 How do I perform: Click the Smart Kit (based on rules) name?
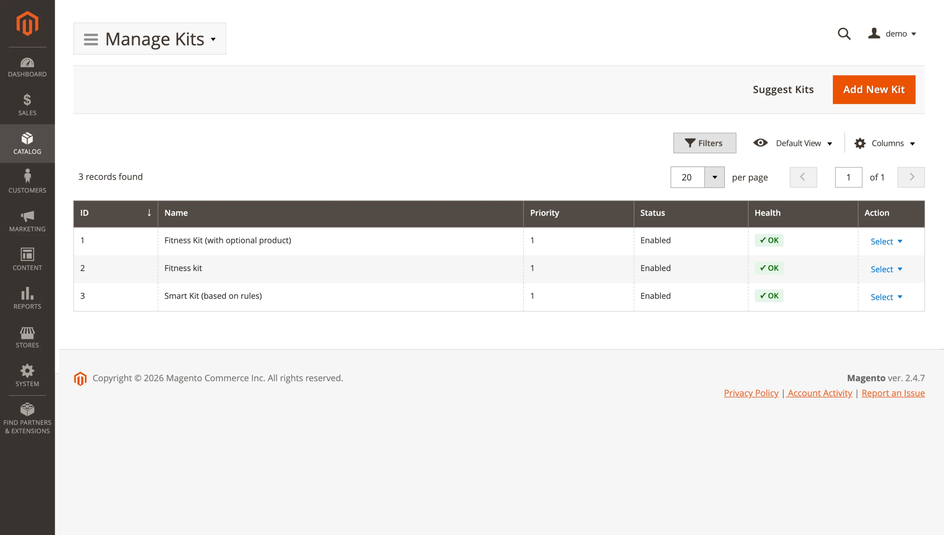(213, 296)
